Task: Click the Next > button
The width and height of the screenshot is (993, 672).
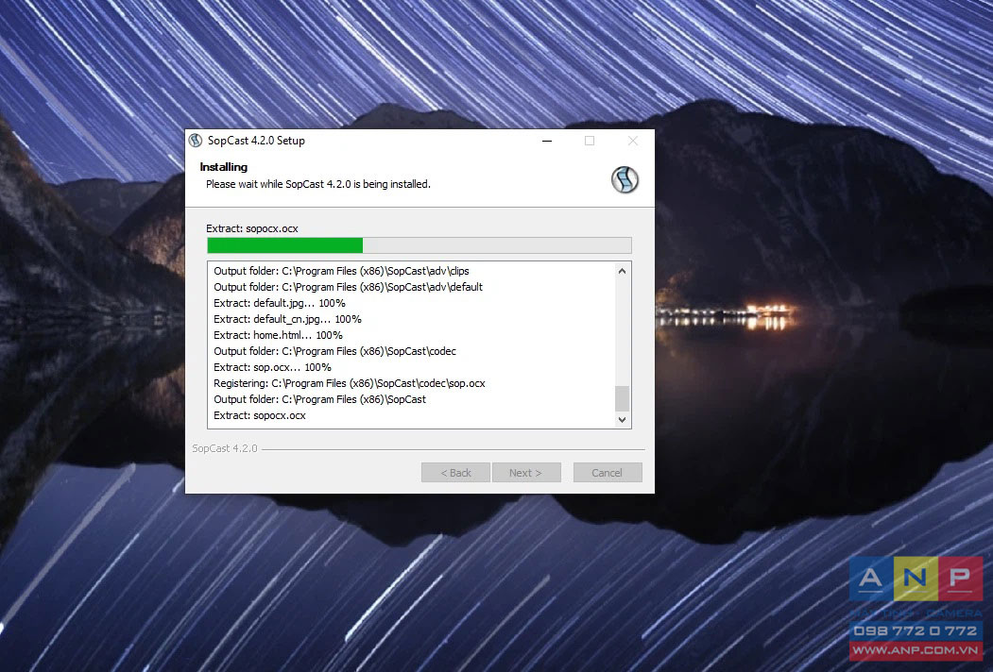Action: [x=525, y=473]
